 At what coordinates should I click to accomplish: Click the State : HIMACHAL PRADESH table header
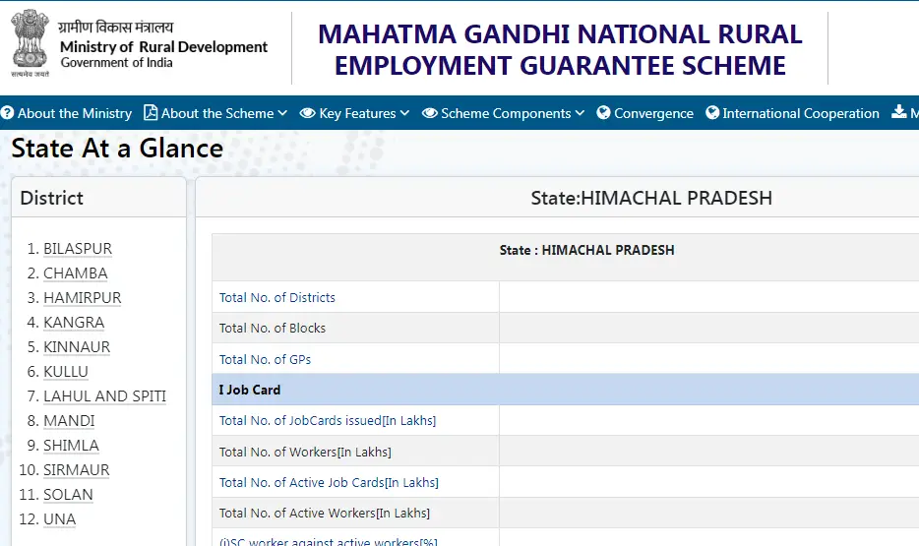586,250
